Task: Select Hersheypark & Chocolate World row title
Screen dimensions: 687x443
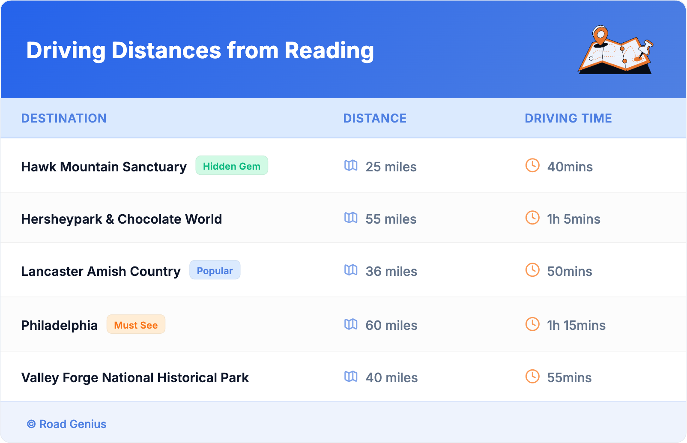Action: point(122,219)
